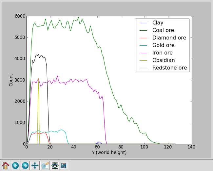The image size is (213, 171).
Task: Go forward to next view
Action: coord(25,166)
